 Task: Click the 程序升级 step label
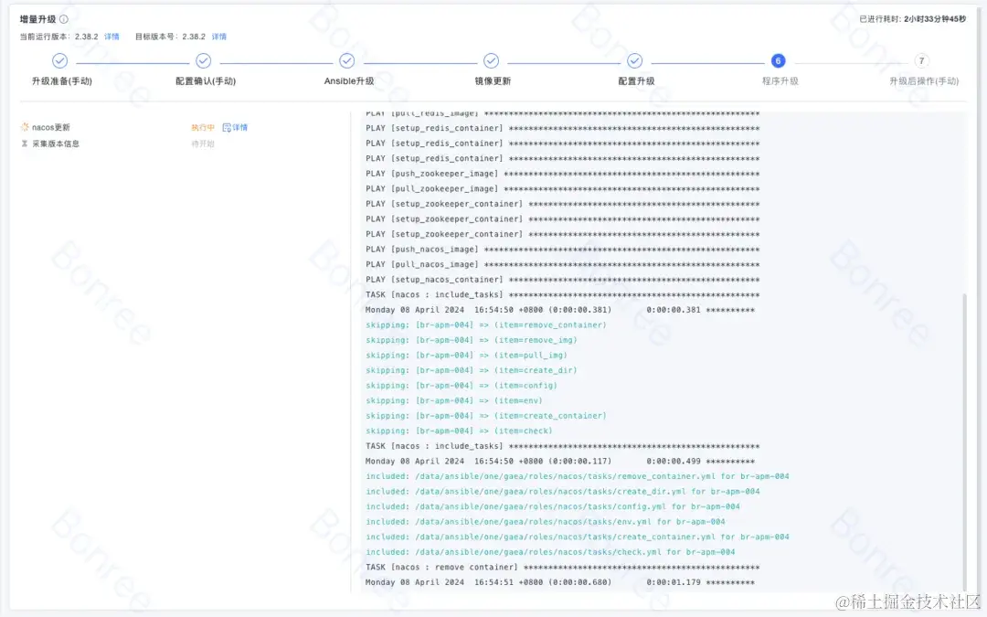click(780, 80)
